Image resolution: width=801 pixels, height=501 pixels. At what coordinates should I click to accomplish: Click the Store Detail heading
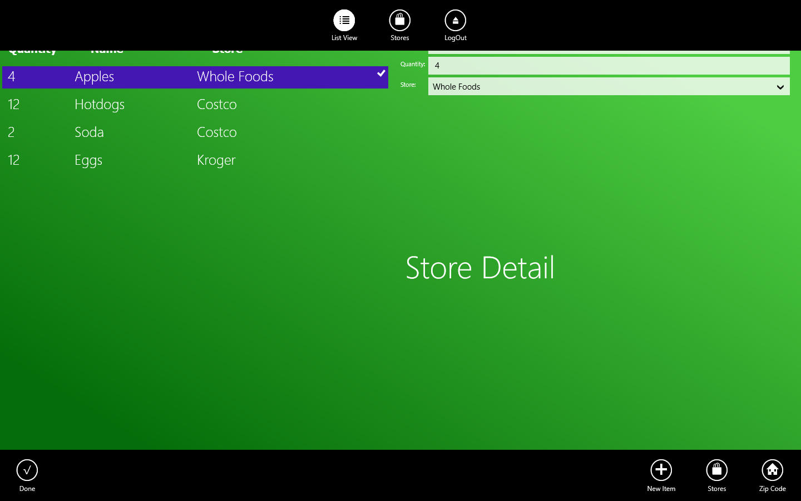click(480, 268)
